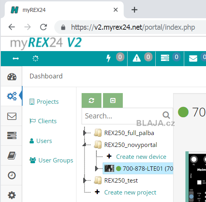Click plus icon beside Create new device

(x=109, y=156)
